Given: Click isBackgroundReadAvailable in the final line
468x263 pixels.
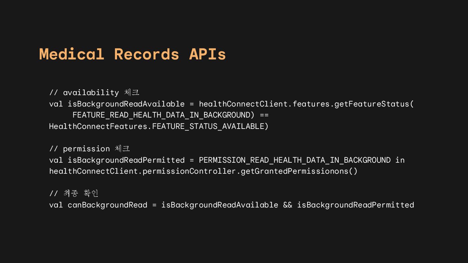Looking at the screenshot, I should [x=220, y=205].
